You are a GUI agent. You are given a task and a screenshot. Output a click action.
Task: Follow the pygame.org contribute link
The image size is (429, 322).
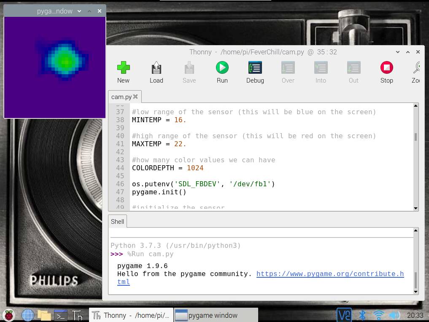[330, 274]
